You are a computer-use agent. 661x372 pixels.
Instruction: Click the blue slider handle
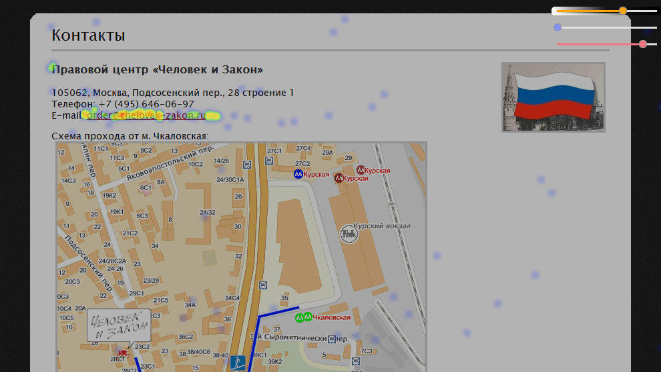coord(558,27)
